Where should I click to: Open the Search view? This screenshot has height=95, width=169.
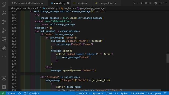tap(4, 13)
